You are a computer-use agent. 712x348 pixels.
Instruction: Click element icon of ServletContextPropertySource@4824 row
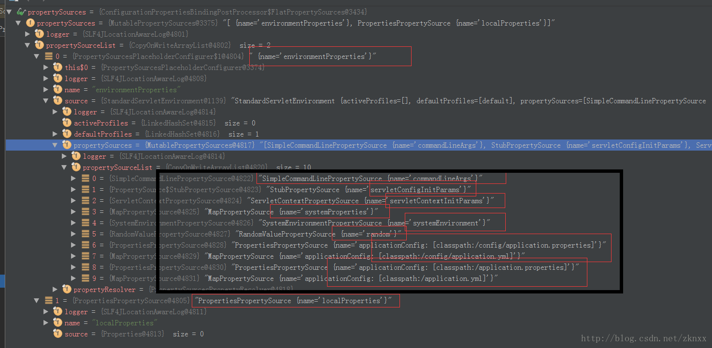coord(85,200)
